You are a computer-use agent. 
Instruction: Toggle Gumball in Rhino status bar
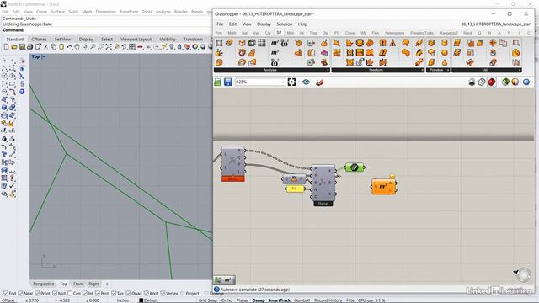[x=302, y=300]
